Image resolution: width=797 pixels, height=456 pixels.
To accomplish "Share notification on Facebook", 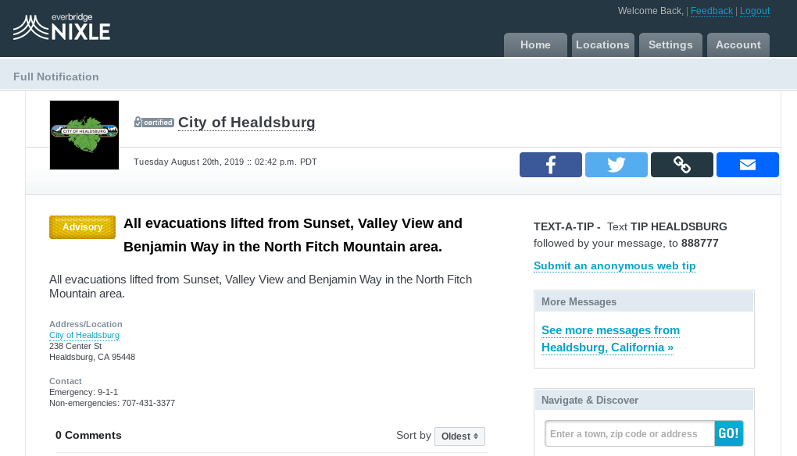I will click(x=551, y=165).
